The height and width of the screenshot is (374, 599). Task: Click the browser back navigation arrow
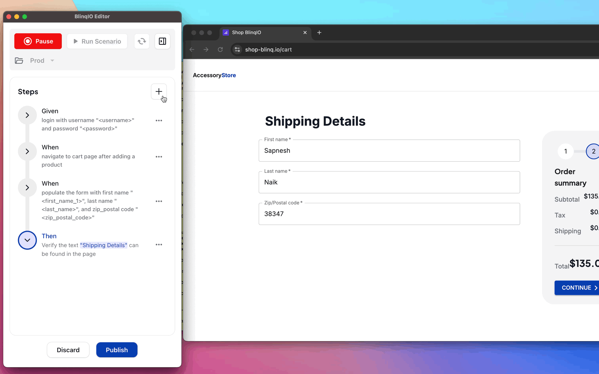click(x=192, y=49)
